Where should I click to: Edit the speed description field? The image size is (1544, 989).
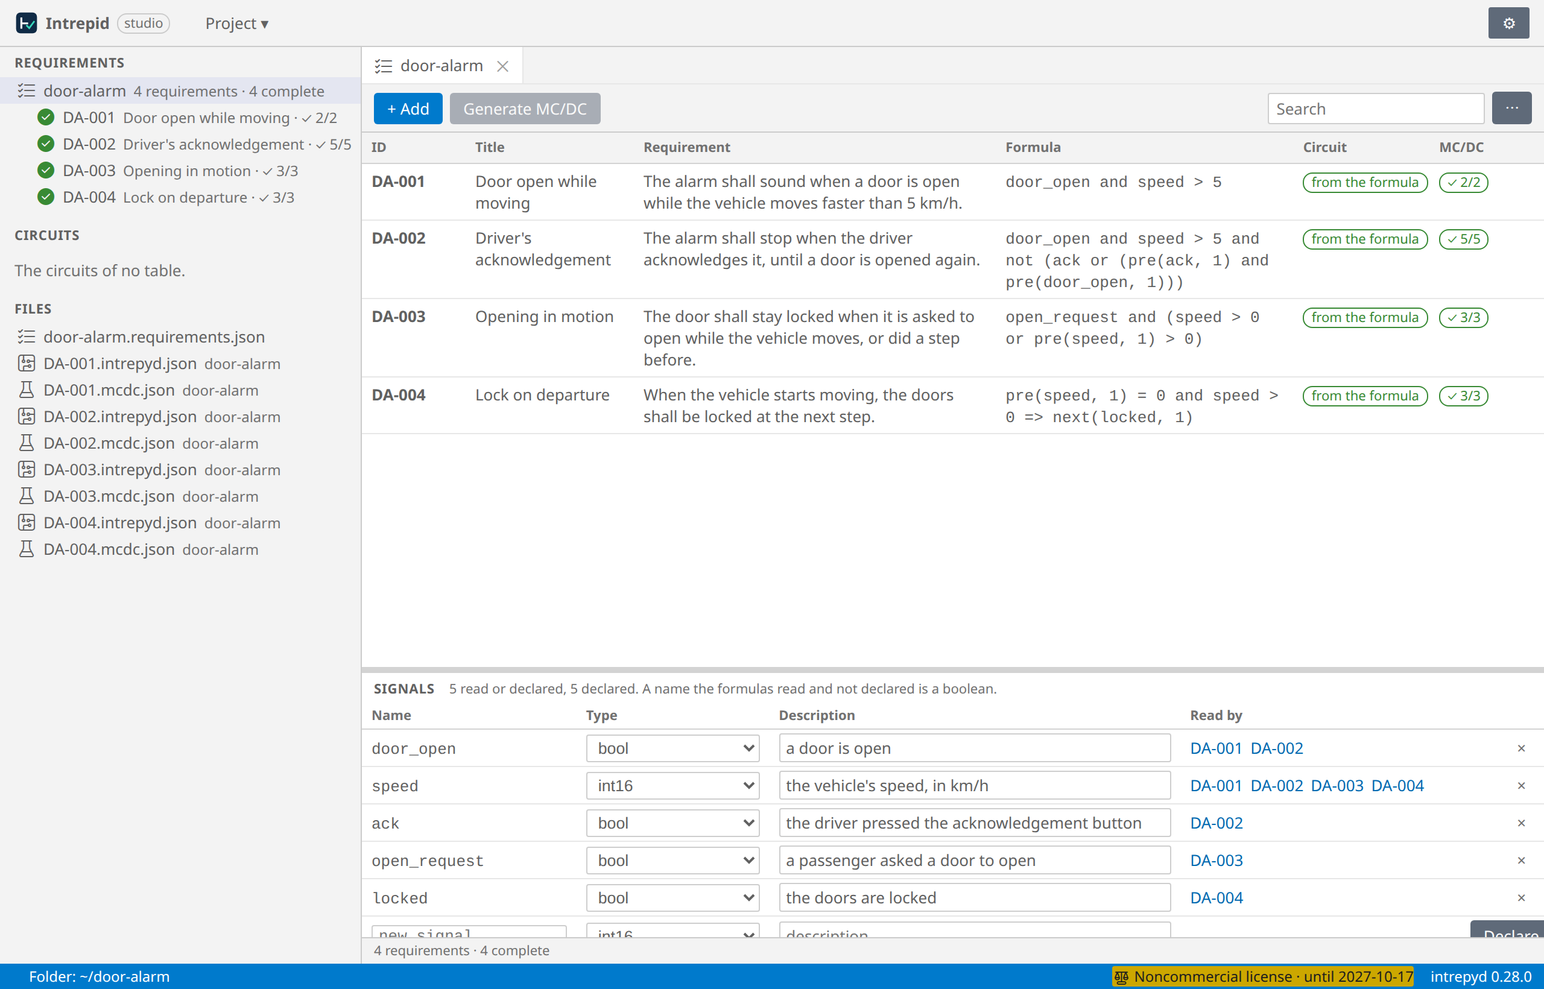974,785
